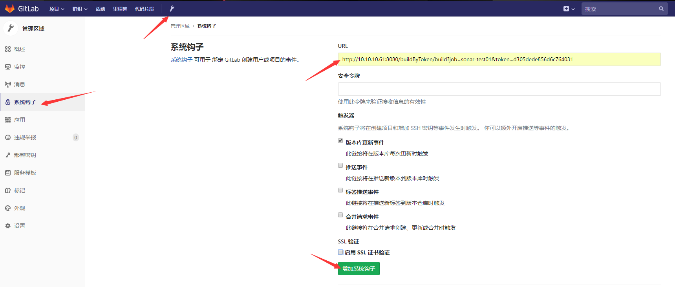This screenshot has height=287, width=675.
Task: Click the 标签推送事件 label text
Action: coord(362,192)
